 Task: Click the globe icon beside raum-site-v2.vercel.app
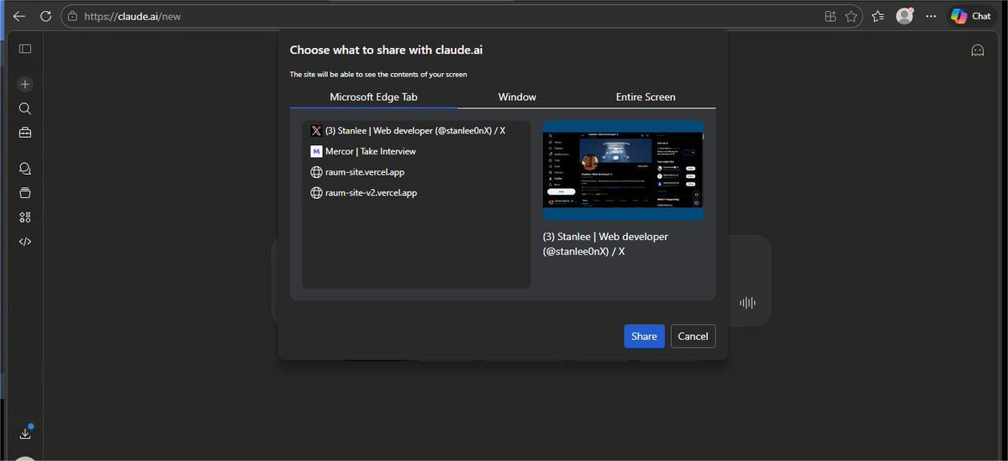(316, 192)
